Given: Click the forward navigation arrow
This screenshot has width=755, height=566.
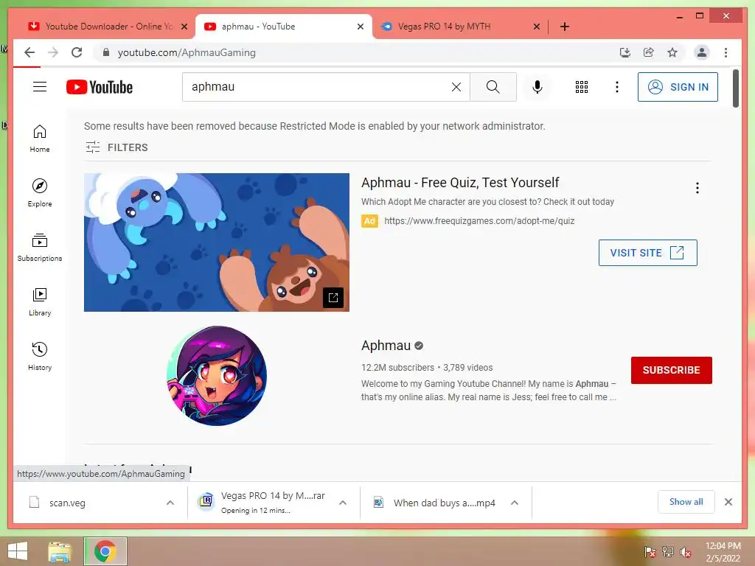Looking at the screenshot, I should [x=53, y=52].
